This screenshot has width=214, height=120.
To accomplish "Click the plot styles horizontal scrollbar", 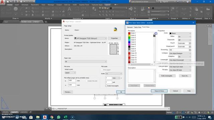I will (140, 64).
